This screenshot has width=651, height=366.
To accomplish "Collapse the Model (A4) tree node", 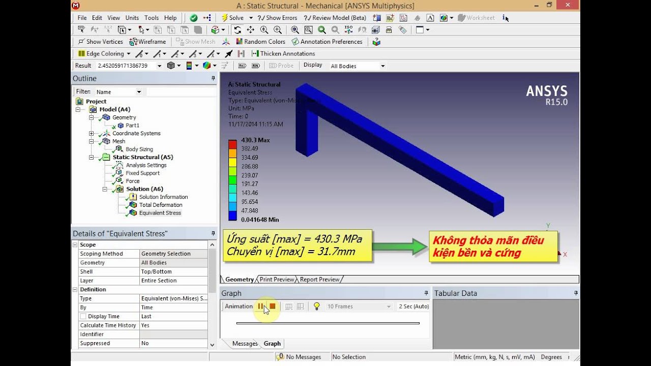I will pyautogui.click(x=78, y=109).
